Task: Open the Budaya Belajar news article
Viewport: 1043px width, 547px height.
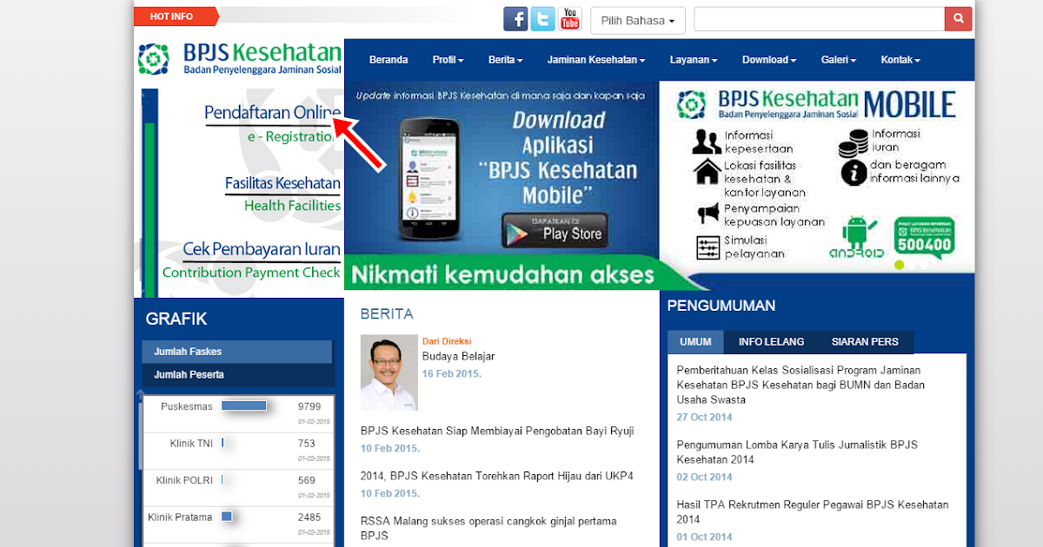Action: 458,356
